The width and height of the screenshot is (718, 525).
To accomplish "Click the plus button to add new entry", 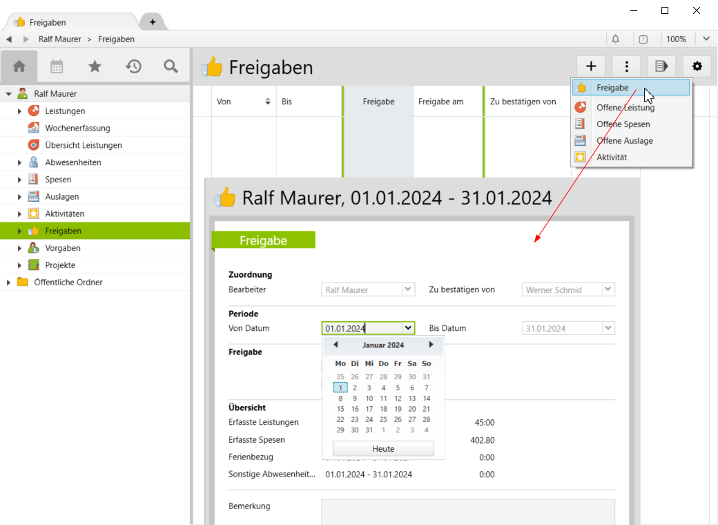I will [591, 66].
